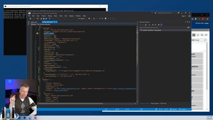
Task: Open the Window menu
Action: [x=78, y=16]
